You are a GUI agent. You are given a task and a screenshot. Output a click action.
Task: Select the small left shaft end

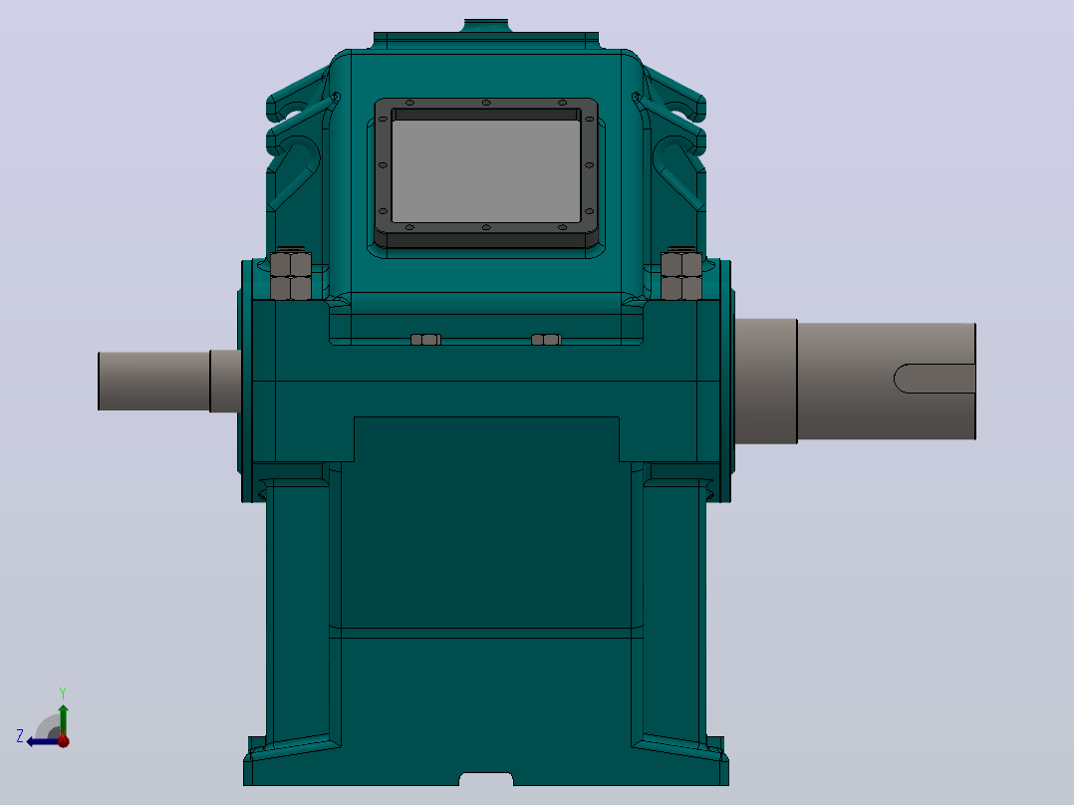[x=153, y=381]
